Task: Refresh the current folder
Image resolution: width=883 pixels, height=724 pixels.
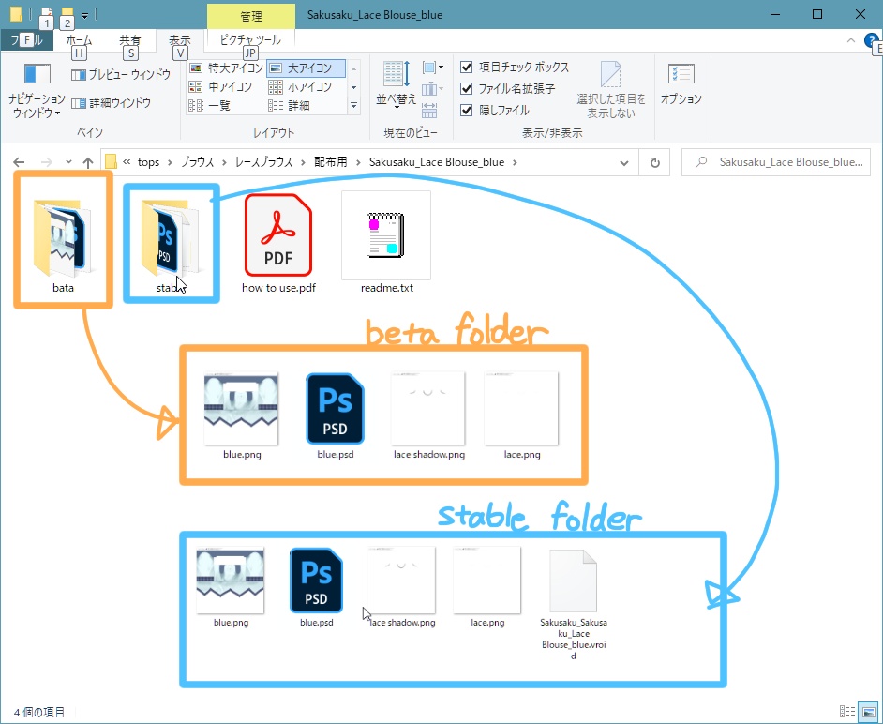Action: tap(654, 162)
